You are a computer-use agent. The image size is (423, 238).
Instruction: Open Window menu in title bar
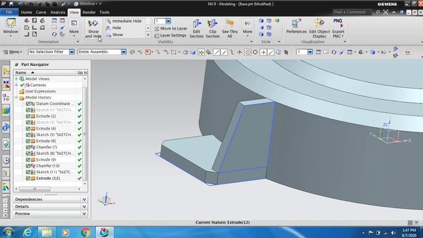pyautogui.click(x=87, y=4)
